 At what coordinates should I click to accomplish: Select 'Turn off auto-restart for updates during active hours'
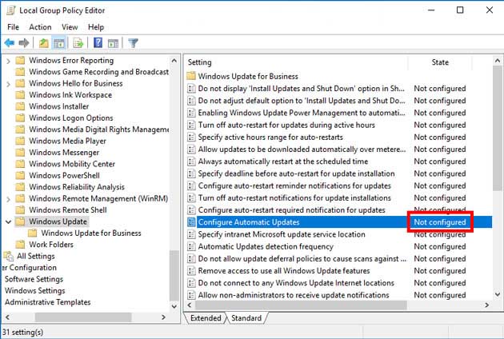pos(286,125)
